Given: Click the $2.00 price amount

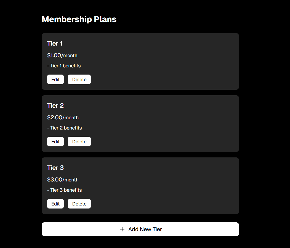Looking at the screenshot, I should (55, 117).
